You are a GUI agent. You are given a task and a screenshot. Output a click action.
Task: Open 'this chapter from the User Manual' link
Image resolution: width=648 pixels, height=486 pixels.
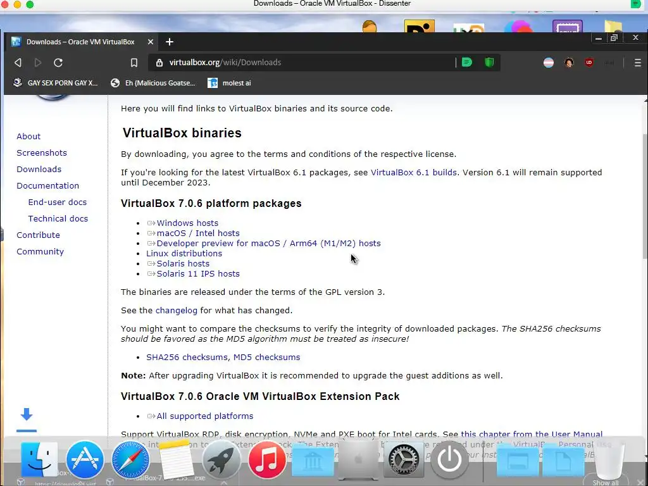(x=532, y=434)
